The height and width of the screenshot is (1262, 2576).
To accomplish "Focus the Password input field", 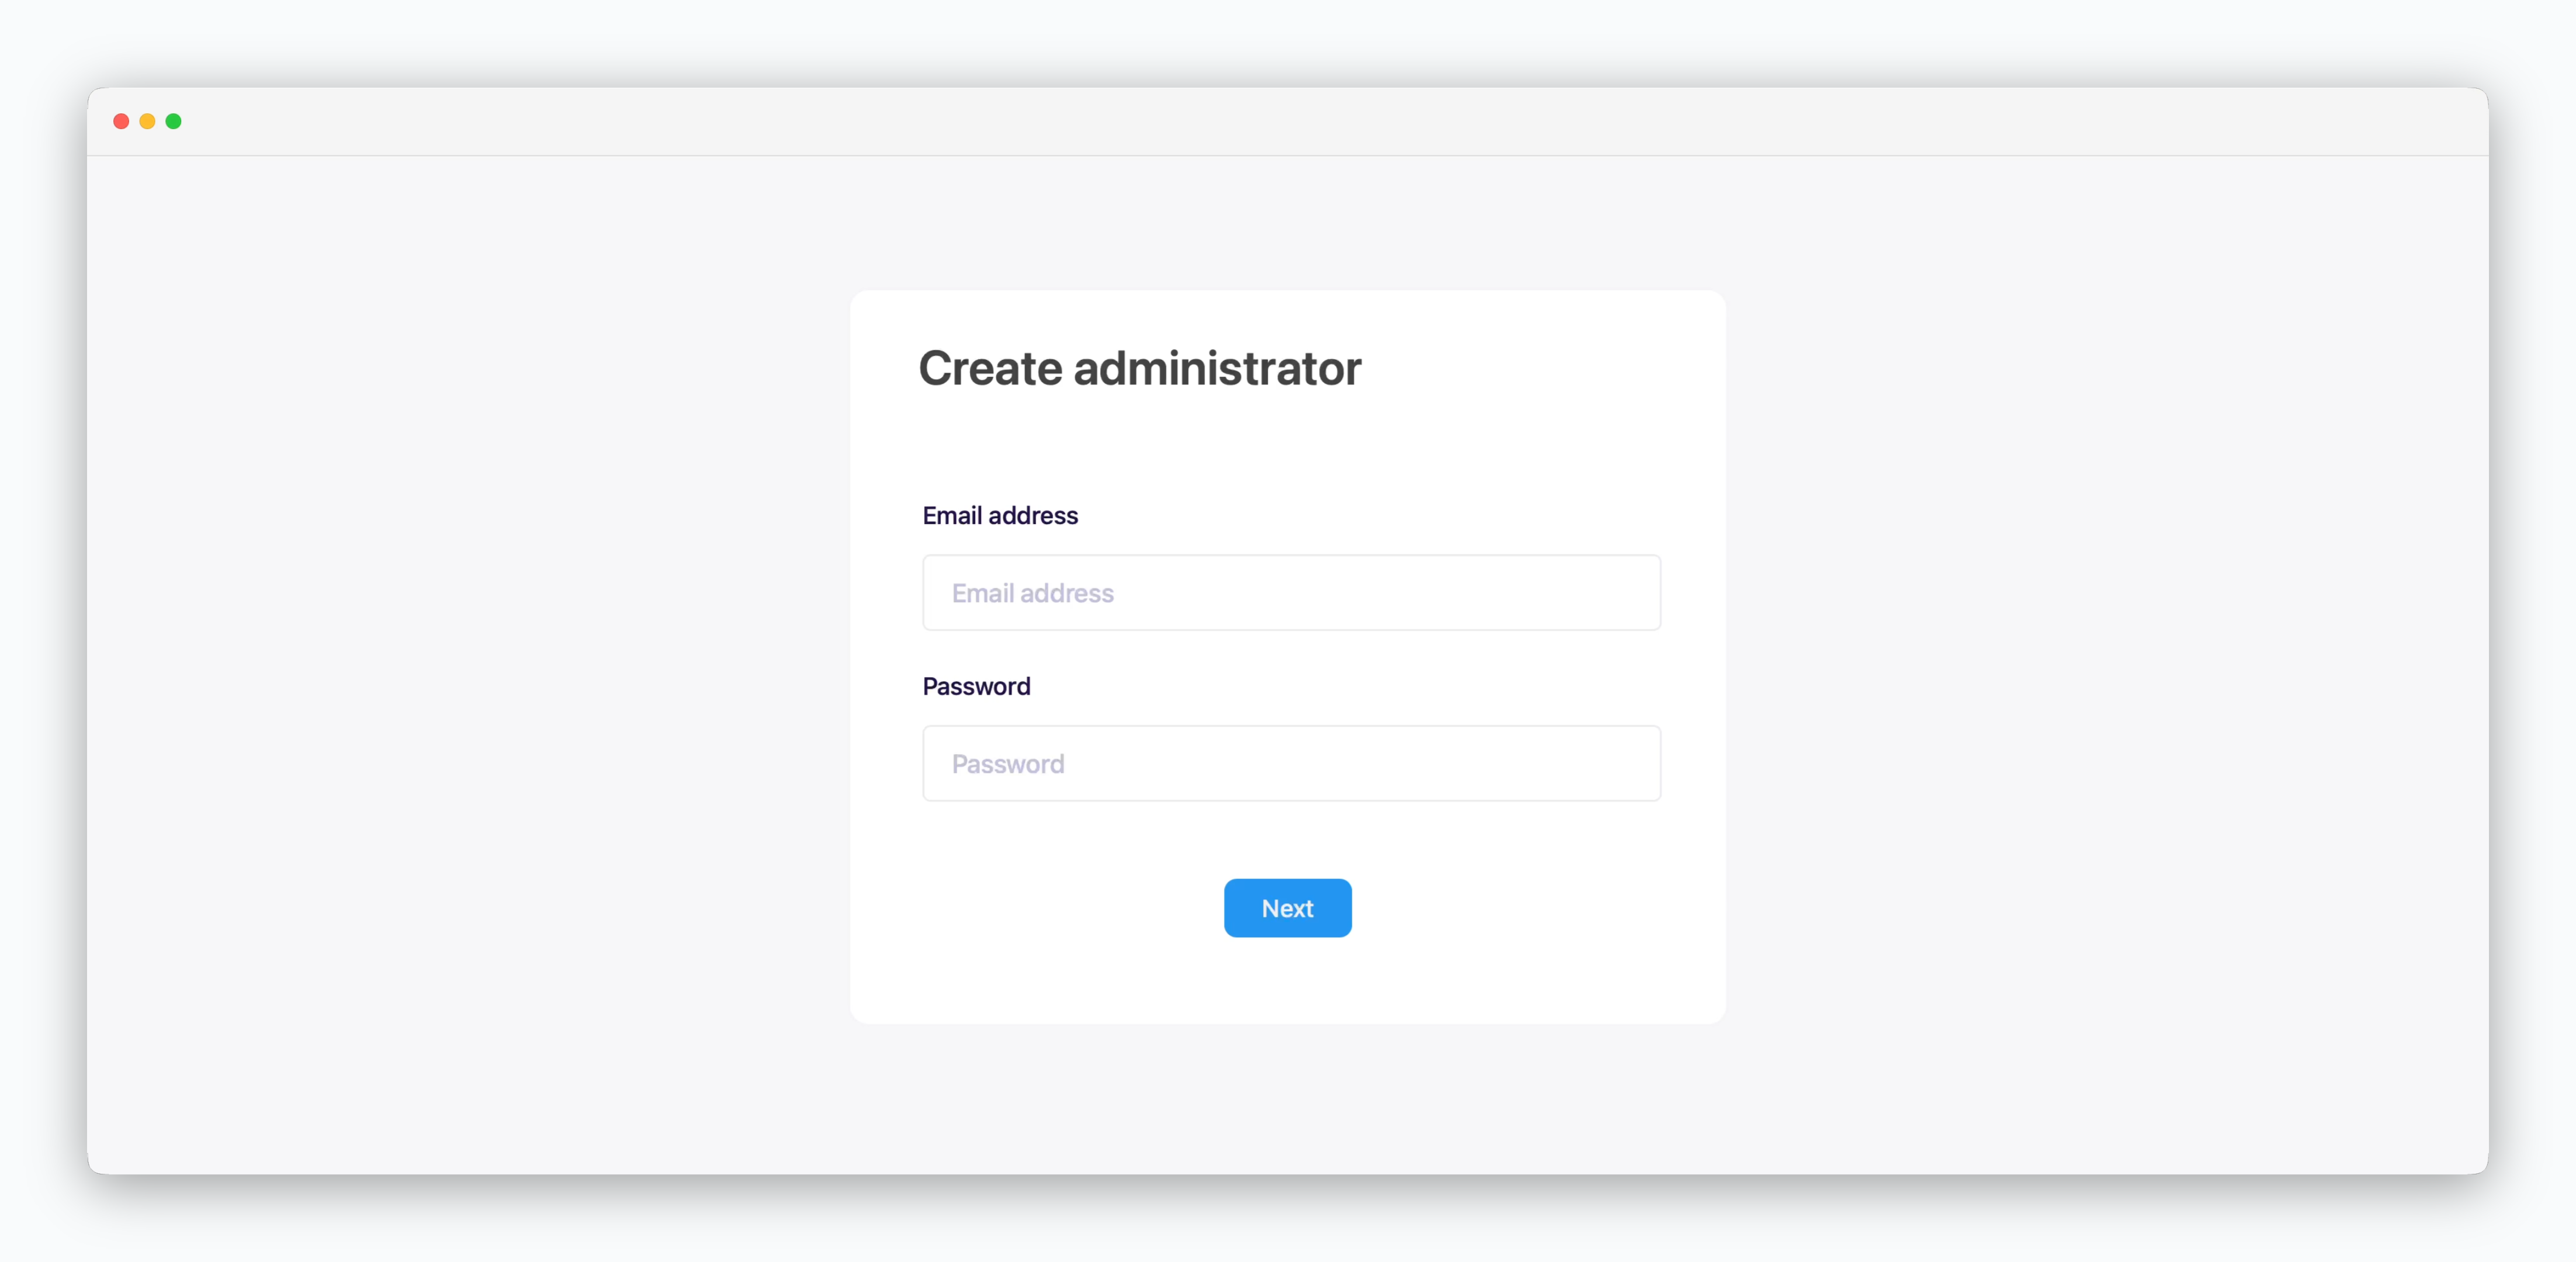I will point(1291,763).
